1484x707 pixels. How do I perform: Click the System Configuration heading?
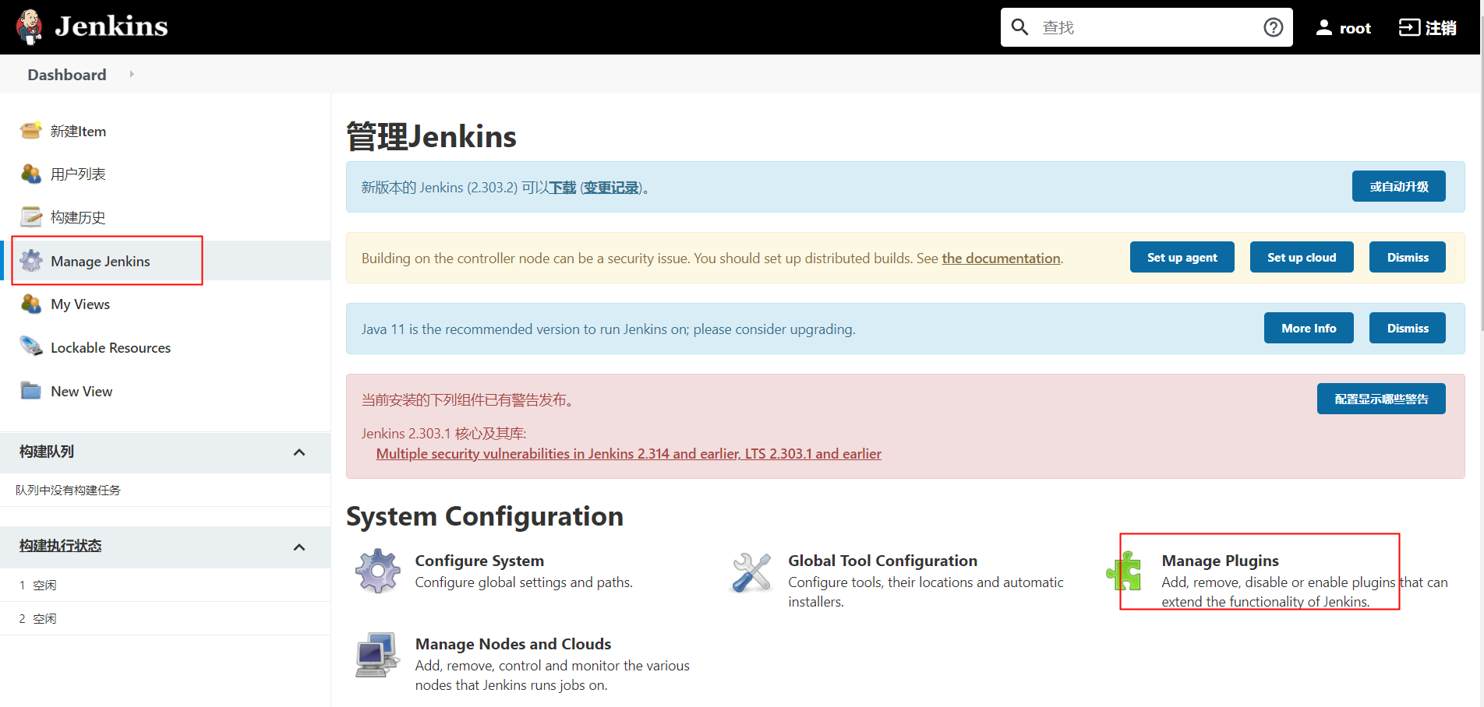pyautogui.click(x=484, y=516)
